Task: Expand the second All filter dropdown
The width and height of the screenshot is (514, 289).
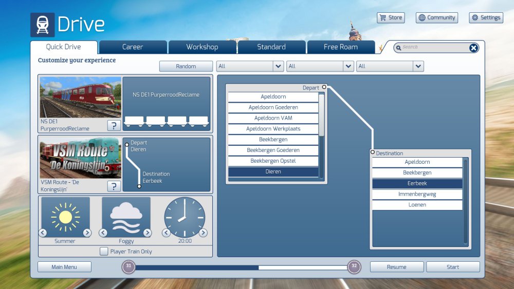Action: pos(348,66)
